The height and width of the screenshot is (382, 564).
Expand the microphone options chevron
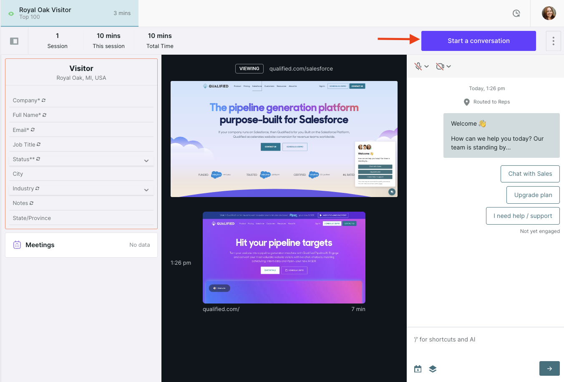coord(426,66)
